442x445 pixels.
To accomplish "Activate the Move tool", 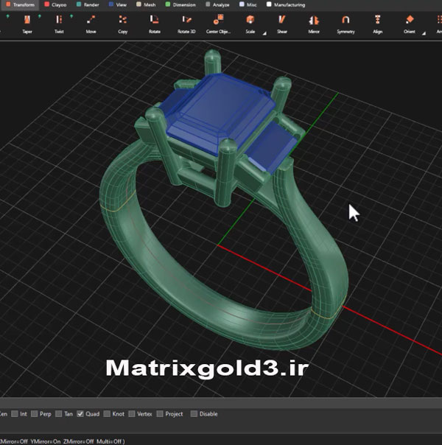I will 91,24.
